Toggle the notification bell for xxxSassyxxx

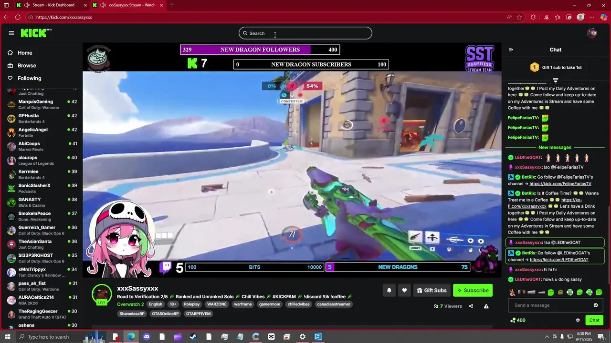click(x=389, y=290)
